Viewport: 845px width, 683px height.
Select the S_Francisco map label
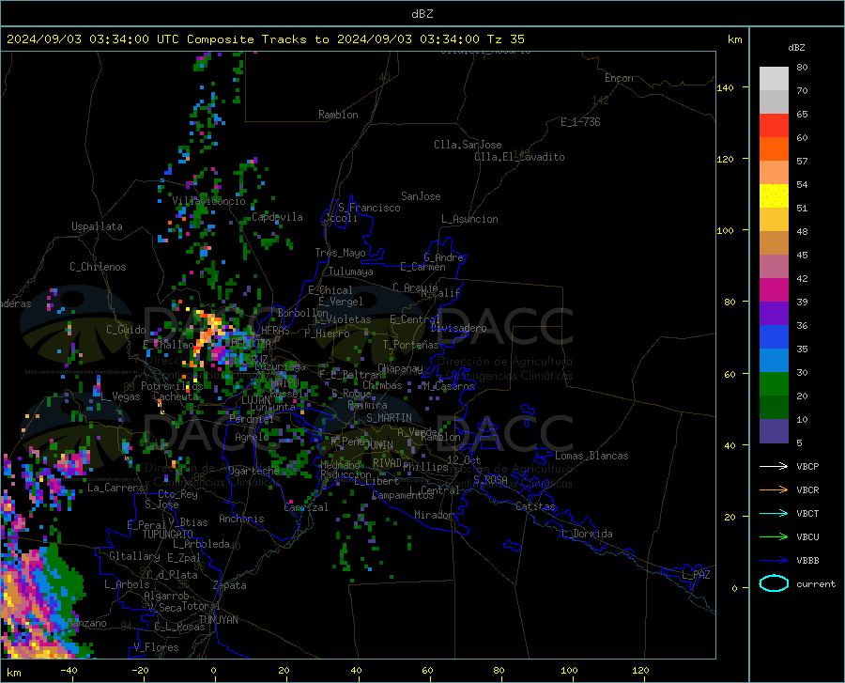pyautogui.click(x=369, y=208)
